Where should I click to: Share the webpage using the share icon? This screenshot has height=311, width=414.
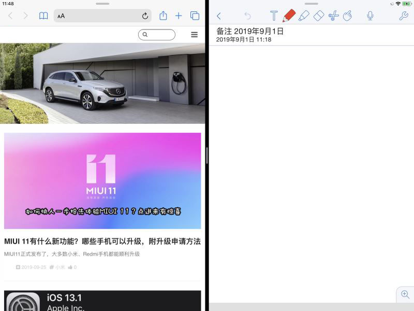(163, 16)
